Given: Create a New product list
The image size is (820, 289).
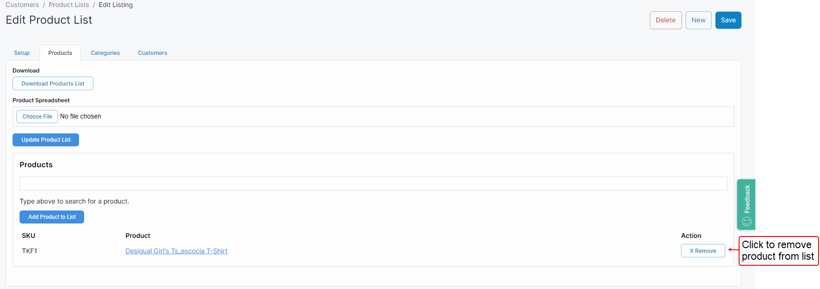Looking at the screenshot, I should [x=698, y=20].
